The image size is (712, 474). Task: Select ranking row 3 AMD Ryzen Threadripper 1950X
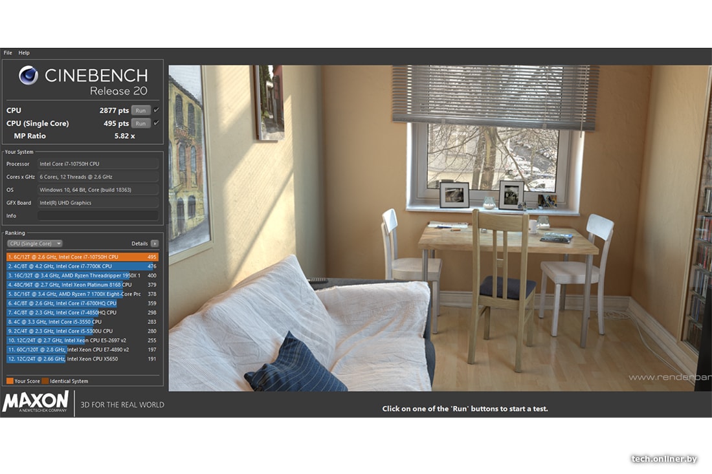click(x=82, y=275)
